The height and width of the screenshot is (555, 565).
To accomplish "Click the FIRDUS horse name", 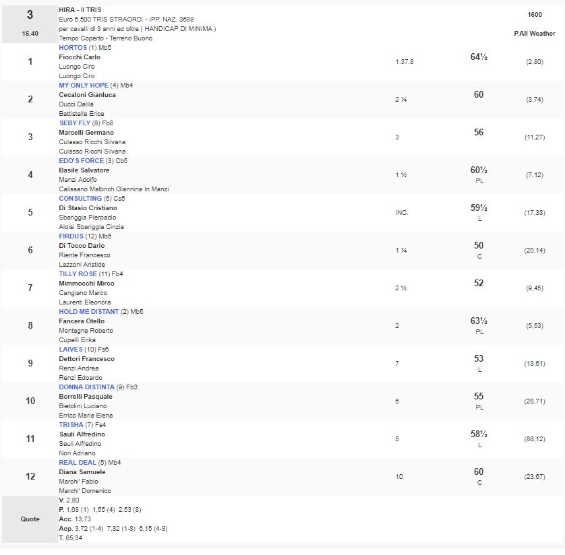I will (71, 236).
